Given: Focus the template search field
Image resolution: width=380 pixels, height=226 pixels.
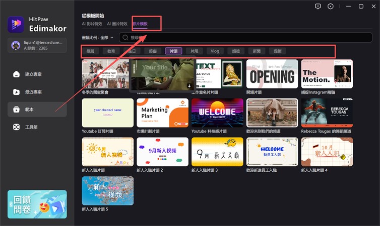Looking at the screenshot, I should (245, 38).
